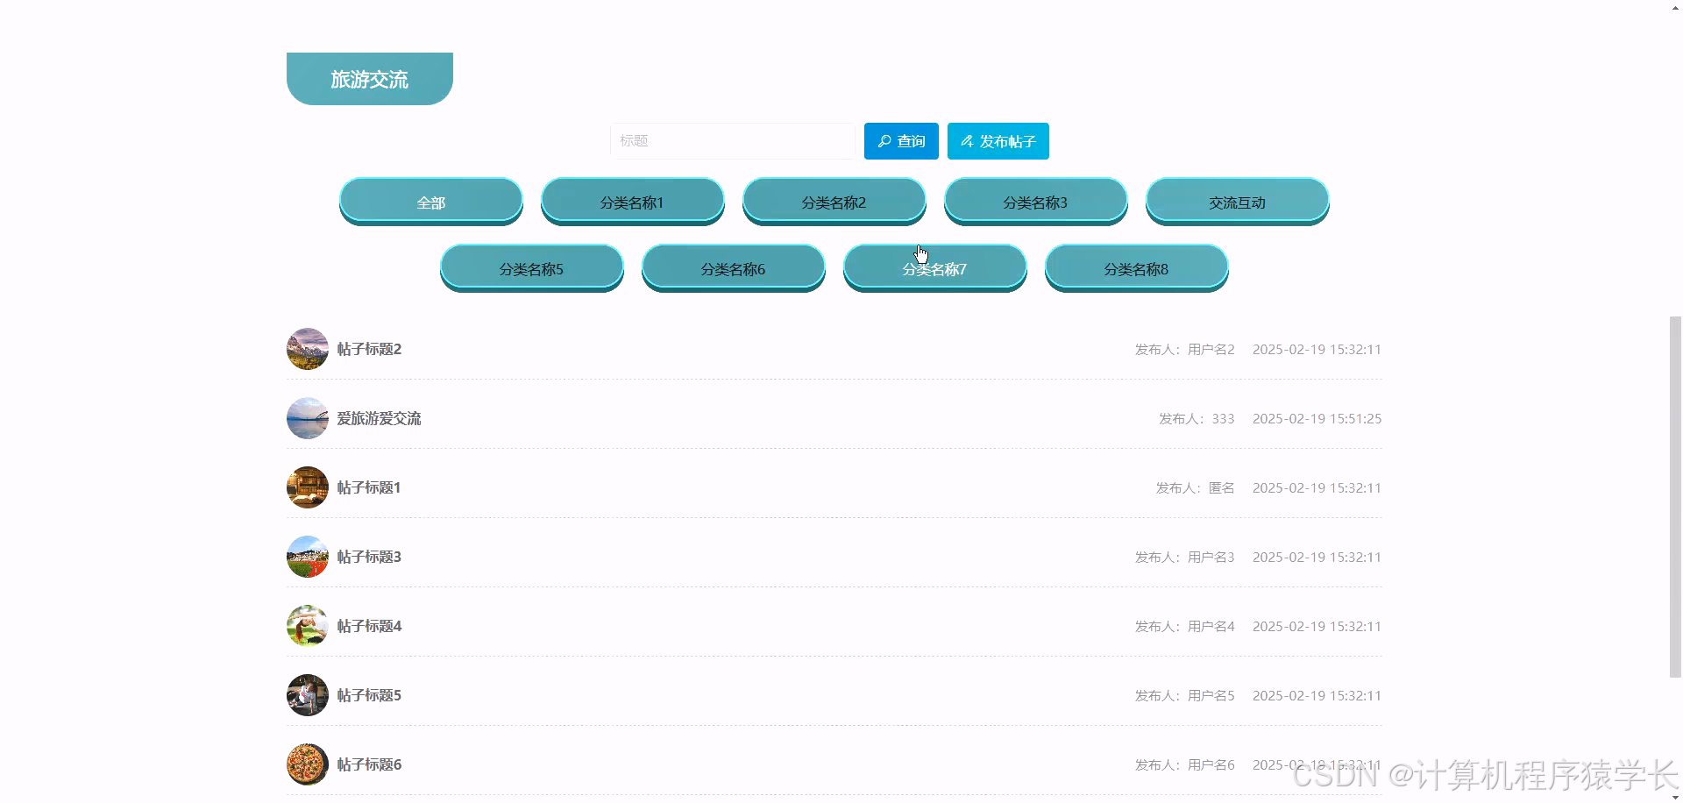The width and height of the screenshot is (1683, 803).
Task: Open the post titled 帖子标题2
Action: [x=369, y=349]
